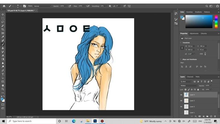Open the Flow value dropdown
220x124 pixels.
pyautogui.click(x=84, y=6)
